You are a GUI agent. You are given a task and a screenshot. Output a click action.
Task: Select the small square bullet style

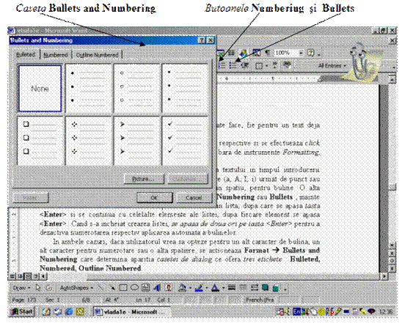point(185,89)
